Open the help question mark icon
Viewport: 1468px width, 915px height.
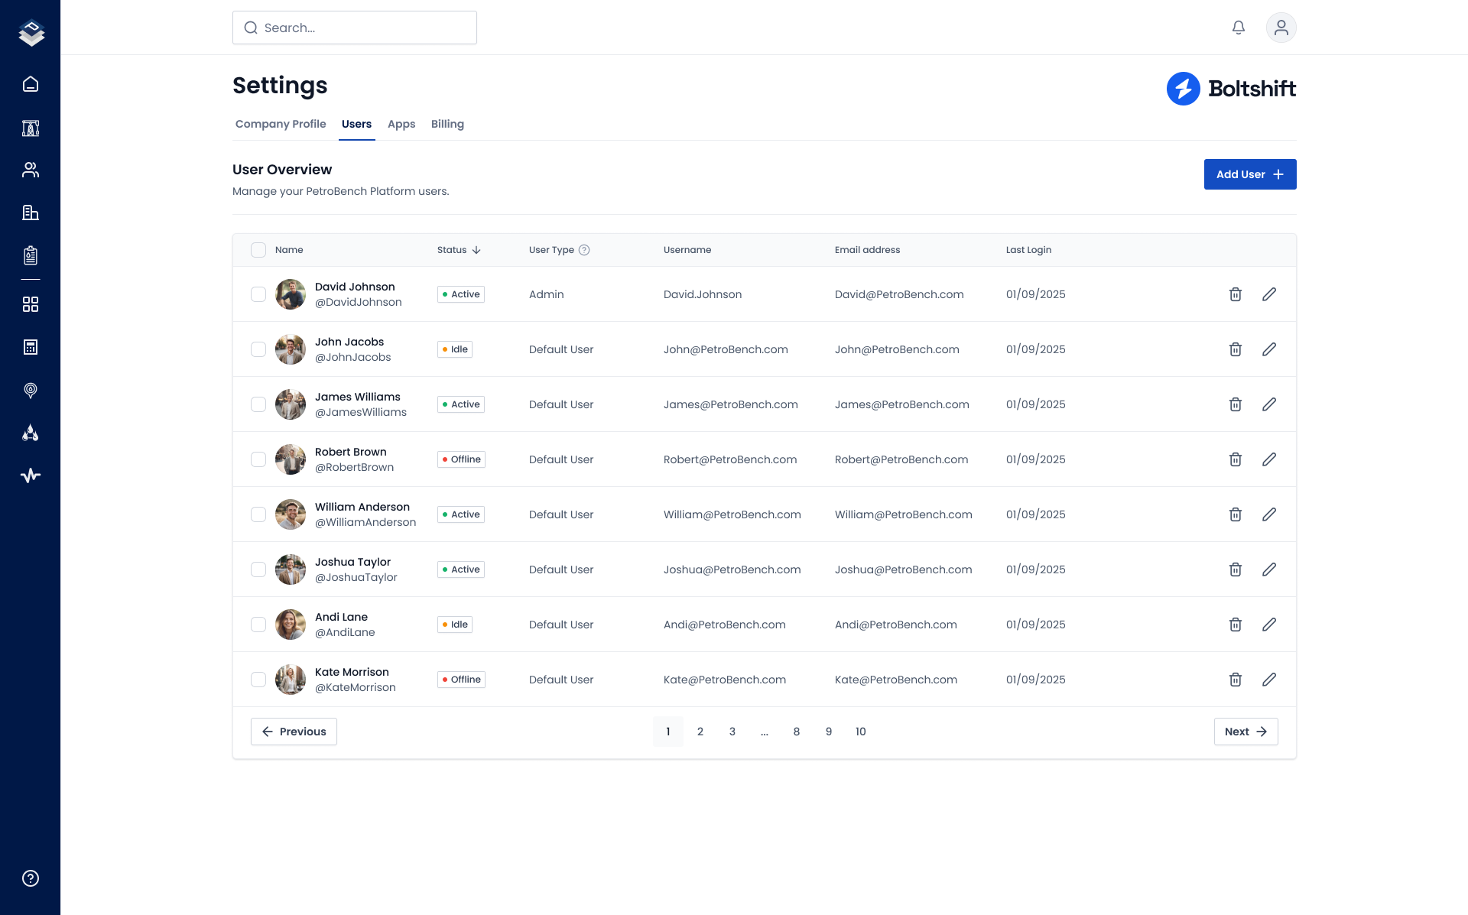(31, 878)
